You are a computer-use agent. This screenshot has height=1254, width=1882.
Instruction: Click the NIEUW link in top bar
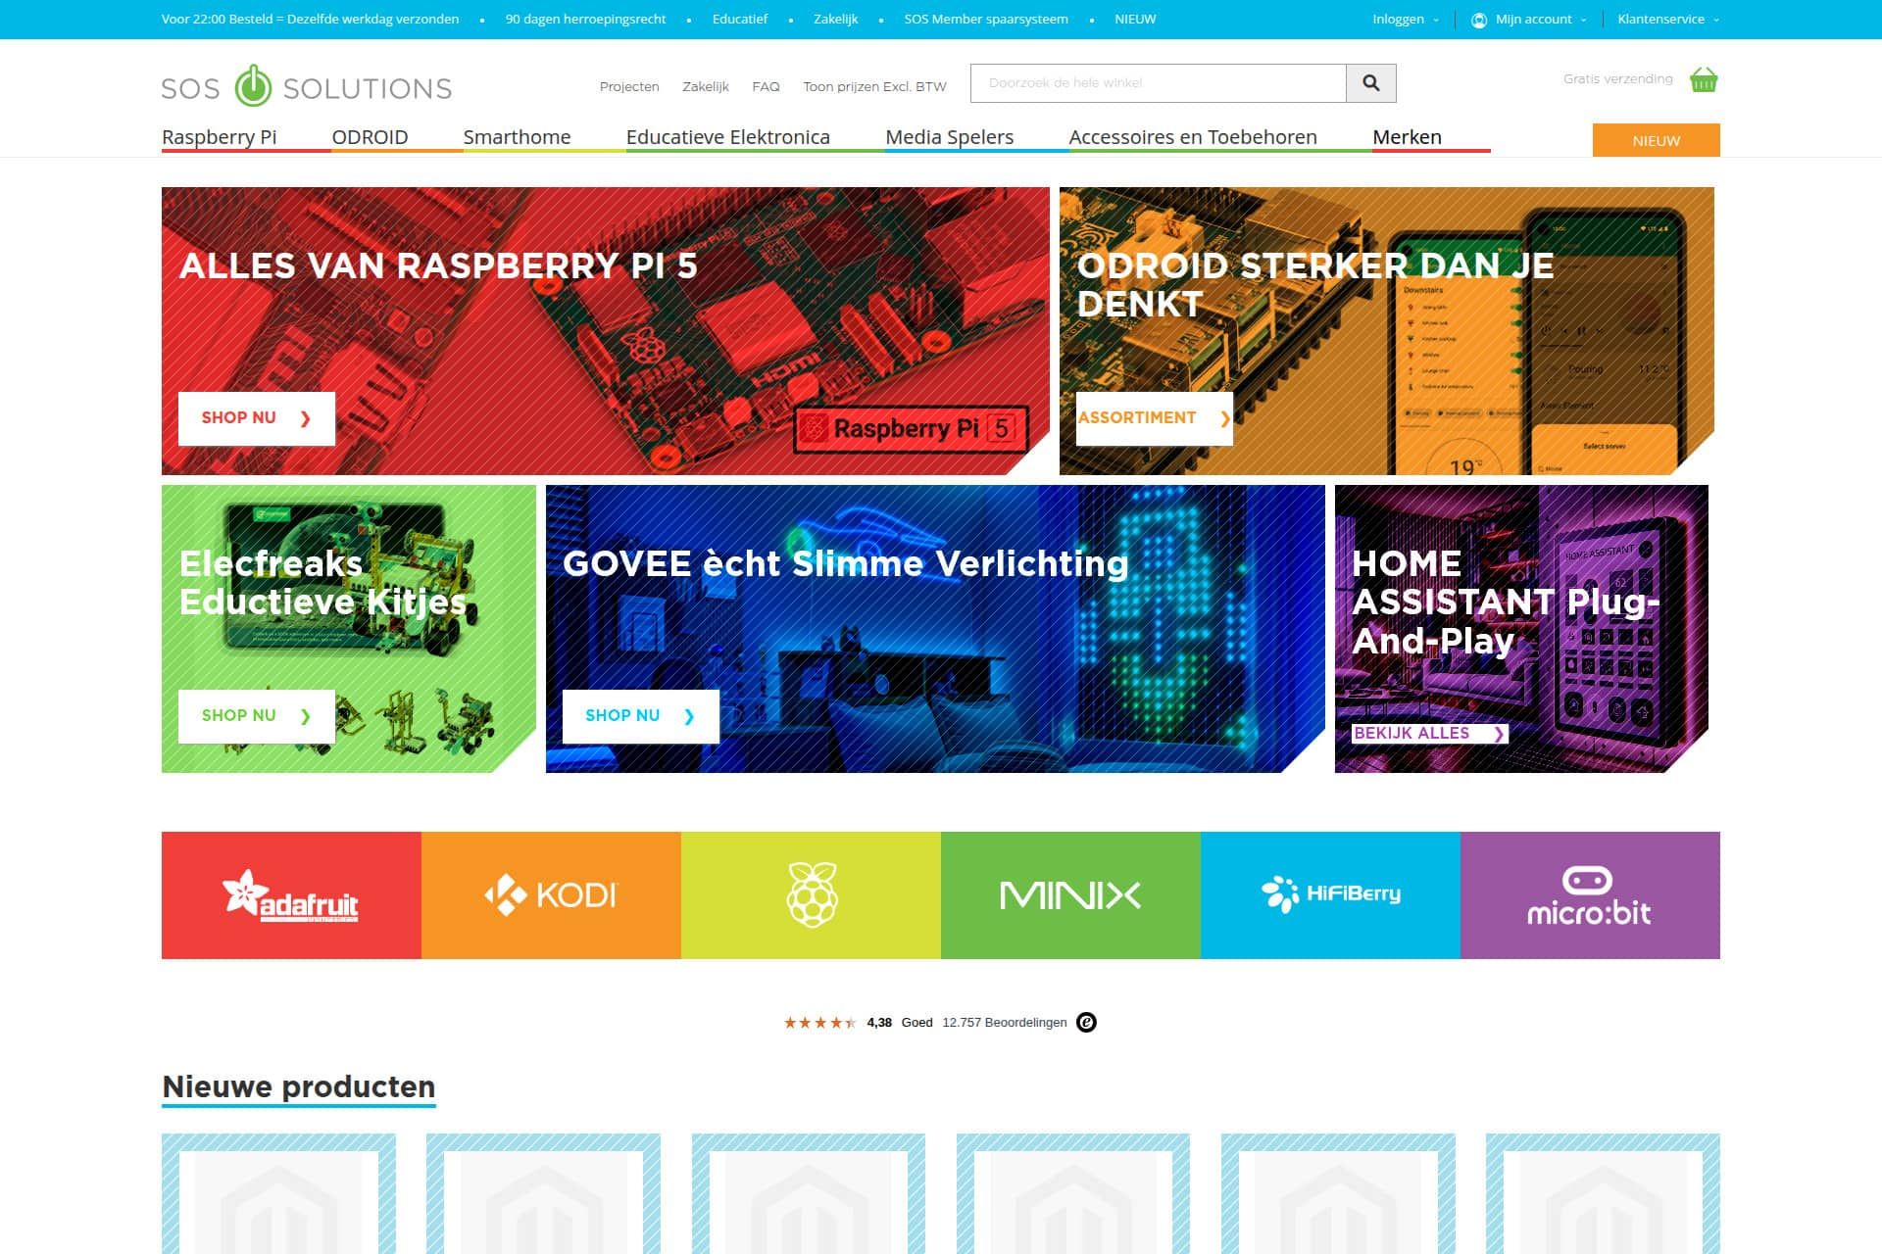(x=1135, y=20)
